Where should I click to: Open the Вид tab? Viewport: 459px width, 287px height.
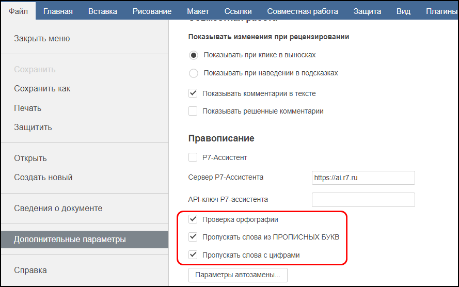click(403, 11)
